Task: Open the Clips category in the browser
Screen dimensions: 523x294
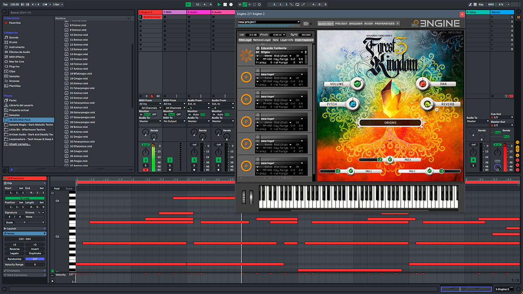Action: click(x=12, y=71)
